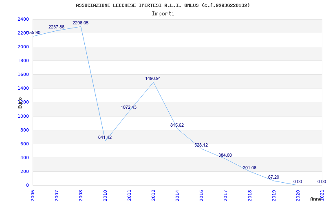The image size is (326, 203).
Task: Click the 0.00 label above 2020
Action: point(298,181)
